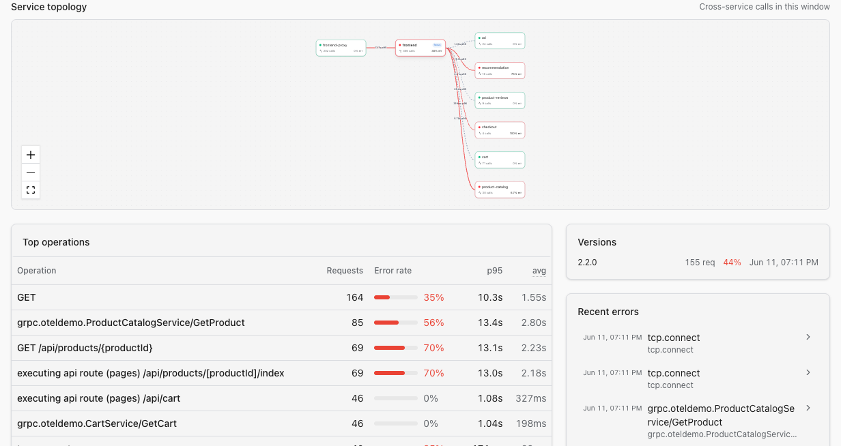This screenshot has width=841, height=446.
Task: Click the checkout service node
Action: click(500, 130)
